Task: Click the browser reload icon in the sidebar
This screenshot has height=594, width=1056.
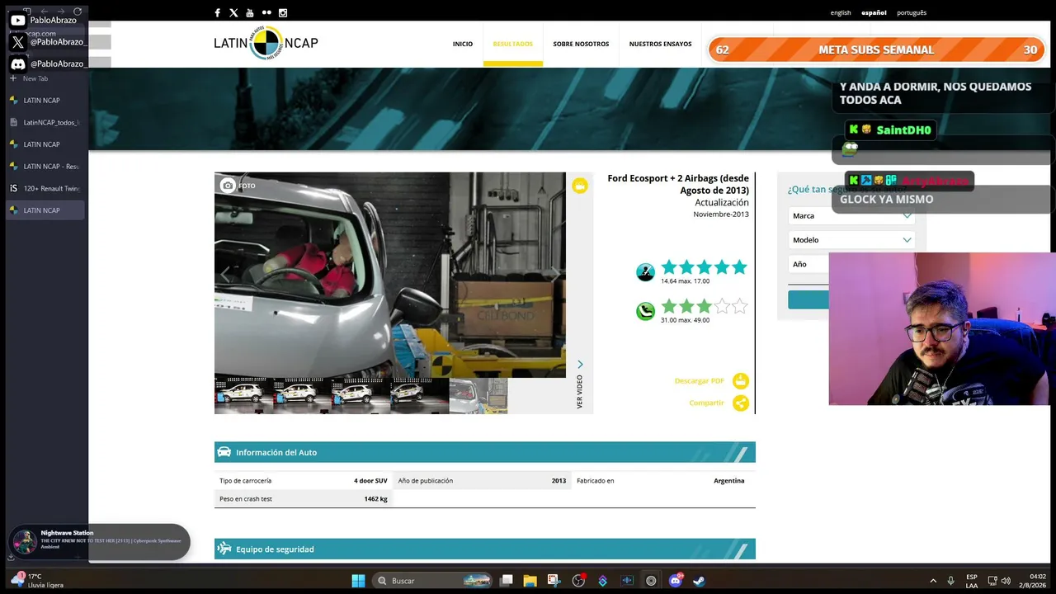Action: pyautogui.click(x=78, y=12)
